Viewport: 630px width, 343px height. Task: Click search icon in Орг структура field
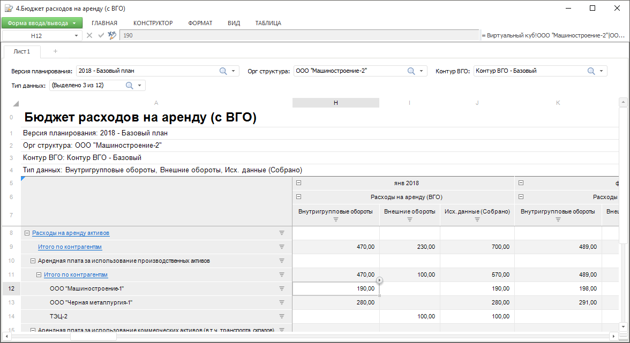[x=411, y=71]
